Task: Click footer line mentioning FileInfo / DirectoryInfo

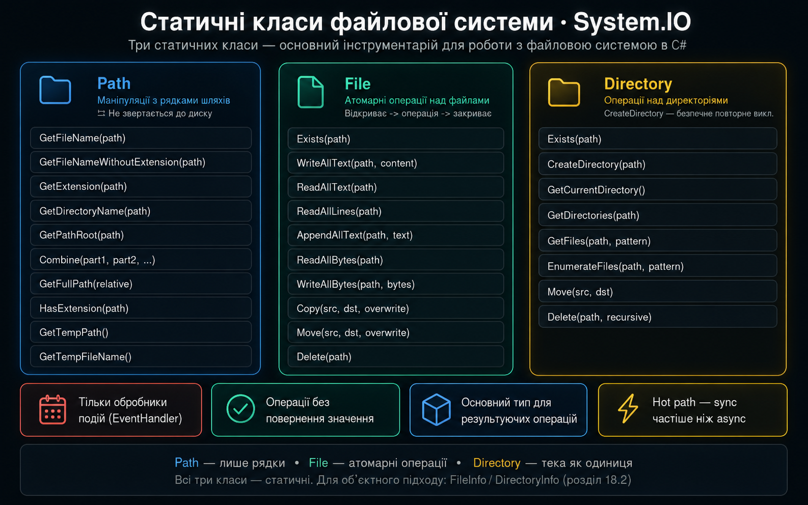Action: pyautogui.click(x=403, y=480)
